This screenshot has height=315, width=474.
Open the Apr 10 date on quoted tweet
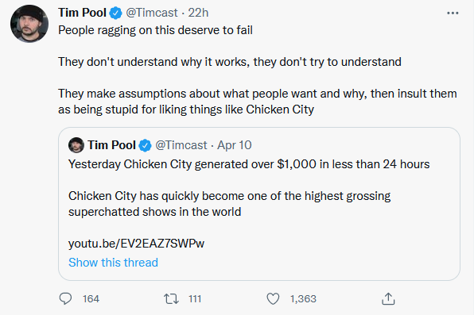click(235, 145)
